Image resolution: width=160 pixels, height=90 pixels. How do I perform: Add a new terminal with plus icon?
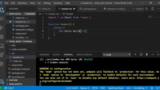click(x=135, y=54)
